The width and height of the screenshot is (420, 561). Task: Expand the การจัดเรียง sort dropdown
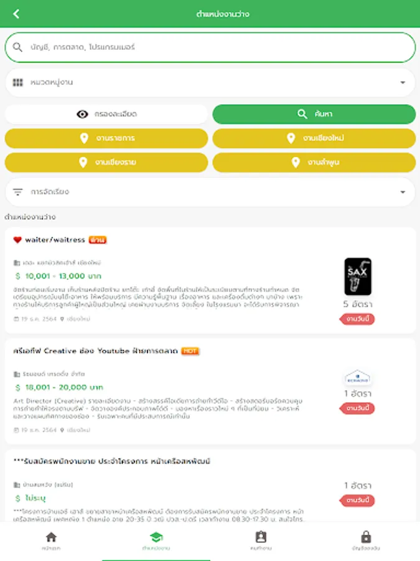click(210, 192)
